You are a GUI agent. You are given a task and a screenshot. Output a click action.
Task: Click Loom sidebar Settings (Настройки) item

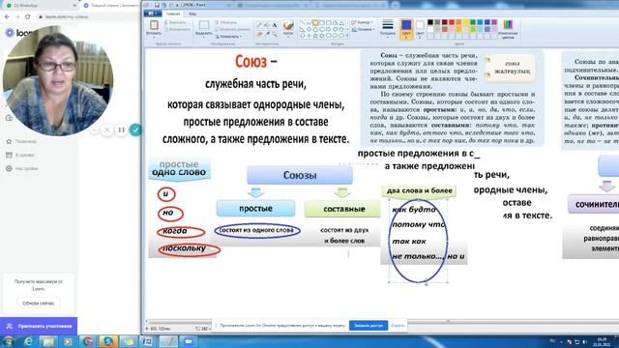coord(22,168)
